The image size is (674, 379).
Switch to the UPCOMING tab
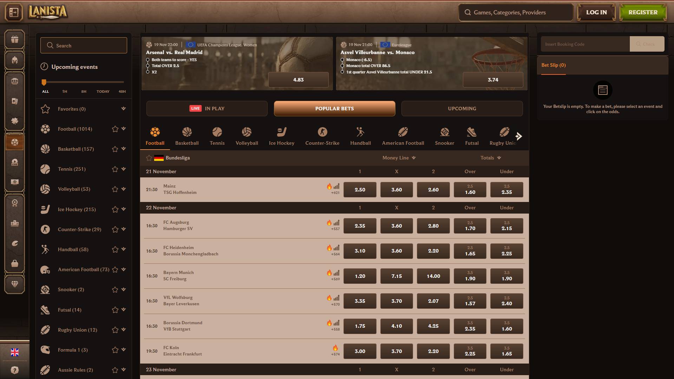coord(462,109)
